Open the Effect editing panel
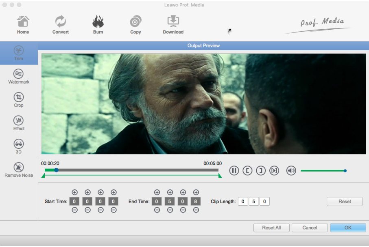The width and height of the screenshot is (369, 247). pyautogui.click(x=19, y=123)
